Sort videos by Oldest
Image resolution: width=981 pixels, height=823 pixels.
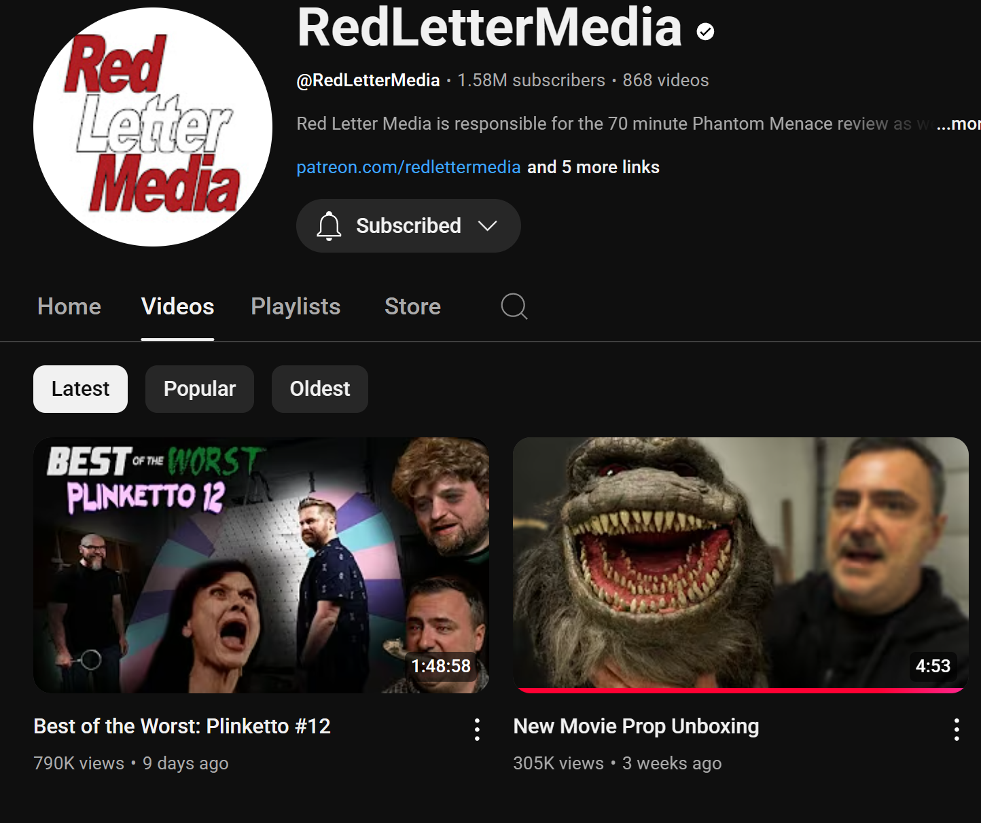[320, 389]
